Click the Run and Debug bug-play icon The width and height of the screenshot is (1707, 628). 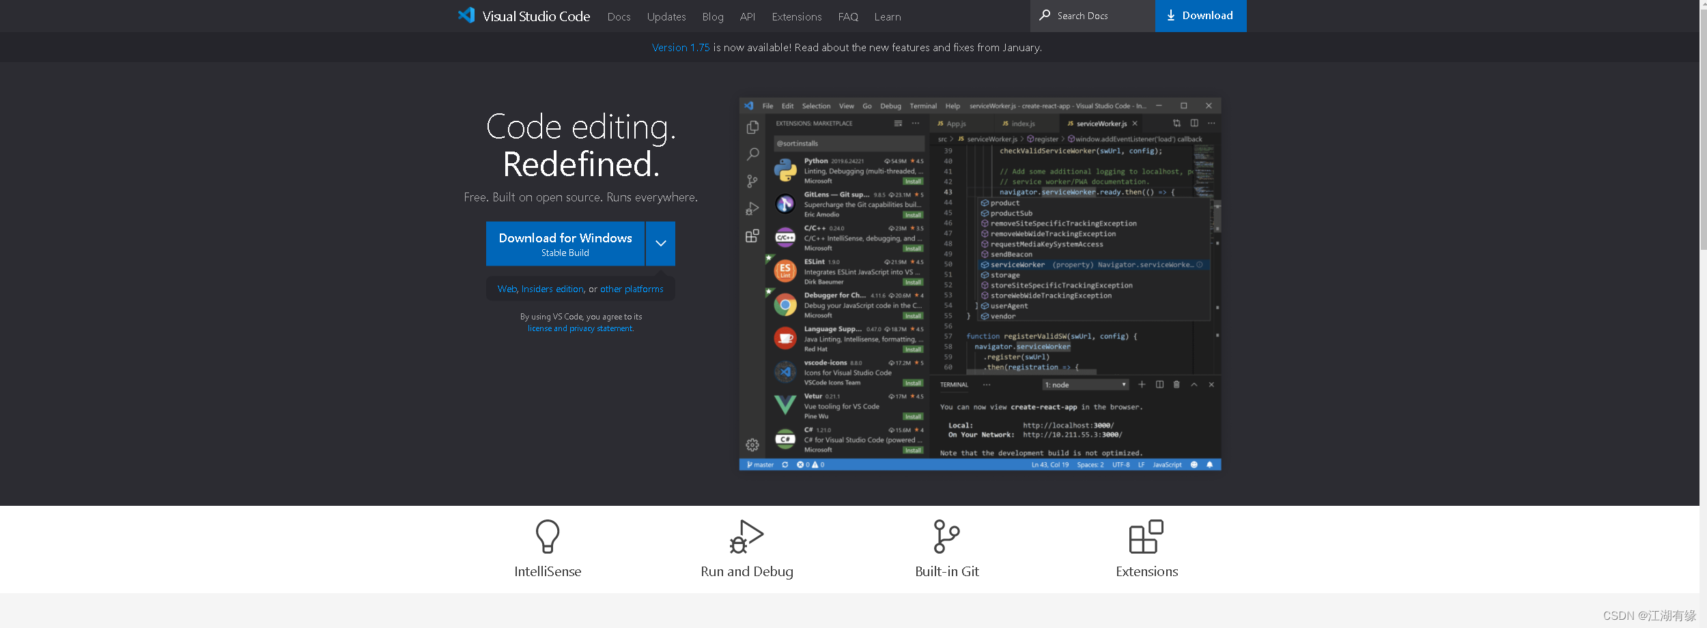[746, 537]
